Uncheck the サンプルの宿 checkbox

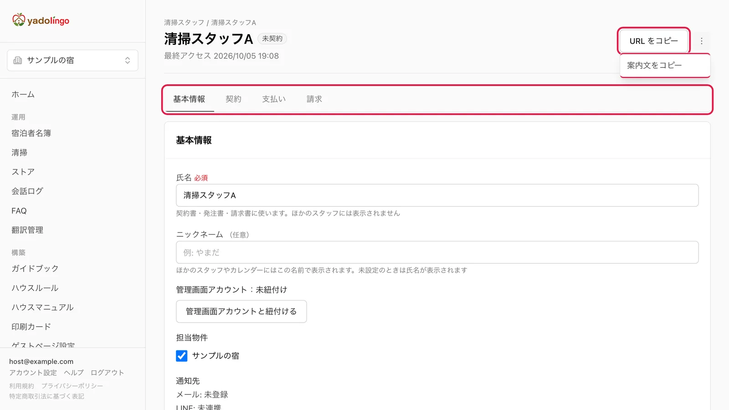182,356
